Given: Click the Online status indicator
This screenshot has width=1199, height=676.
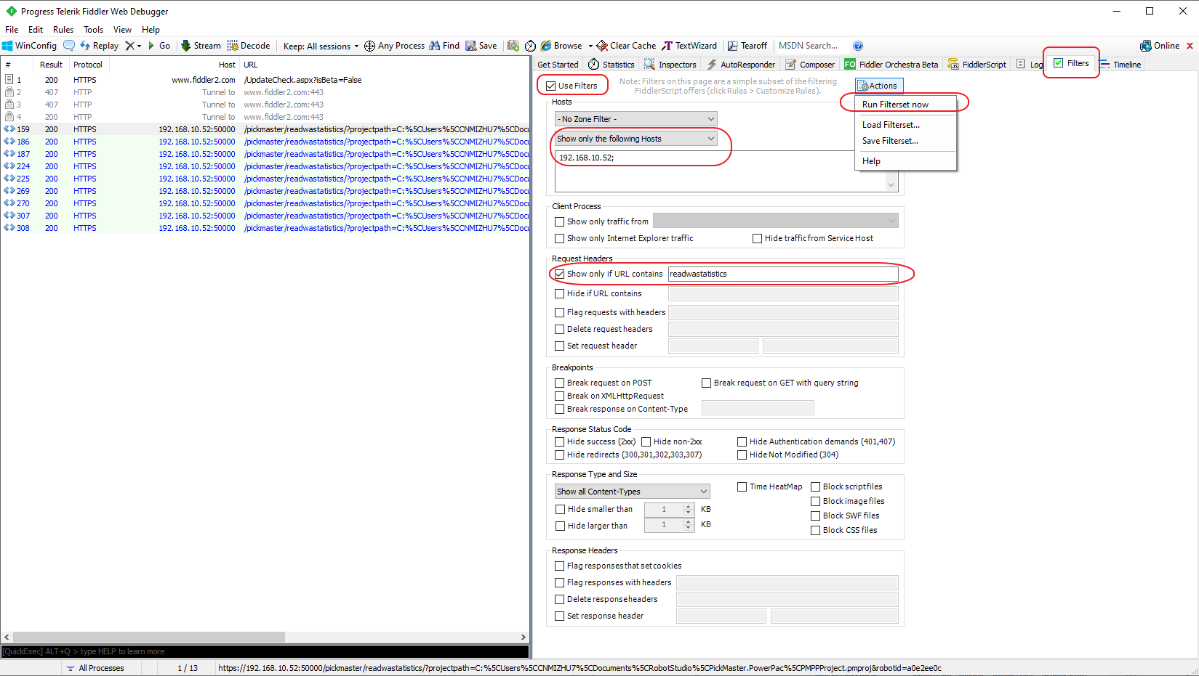Looking at the screenshot, I should [x=1160, y=46].
